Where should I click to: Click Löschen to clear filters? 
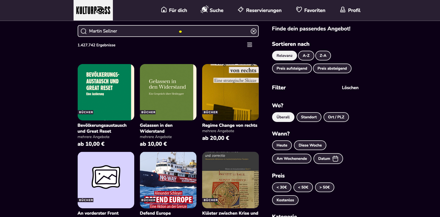click(350, 88)
